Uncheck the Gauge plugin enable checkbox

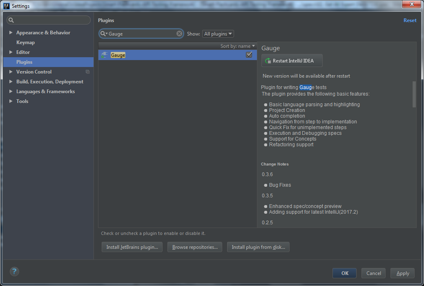[x=249, y=55]
